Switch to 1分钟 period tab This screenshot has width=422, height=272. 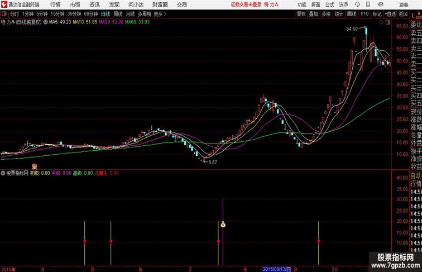click(28, 14)
